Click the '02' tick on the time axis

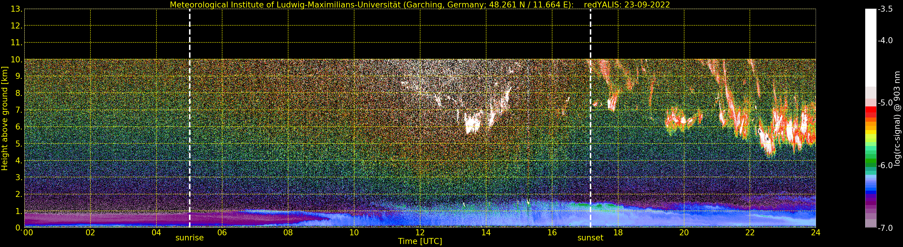(90, 233)
